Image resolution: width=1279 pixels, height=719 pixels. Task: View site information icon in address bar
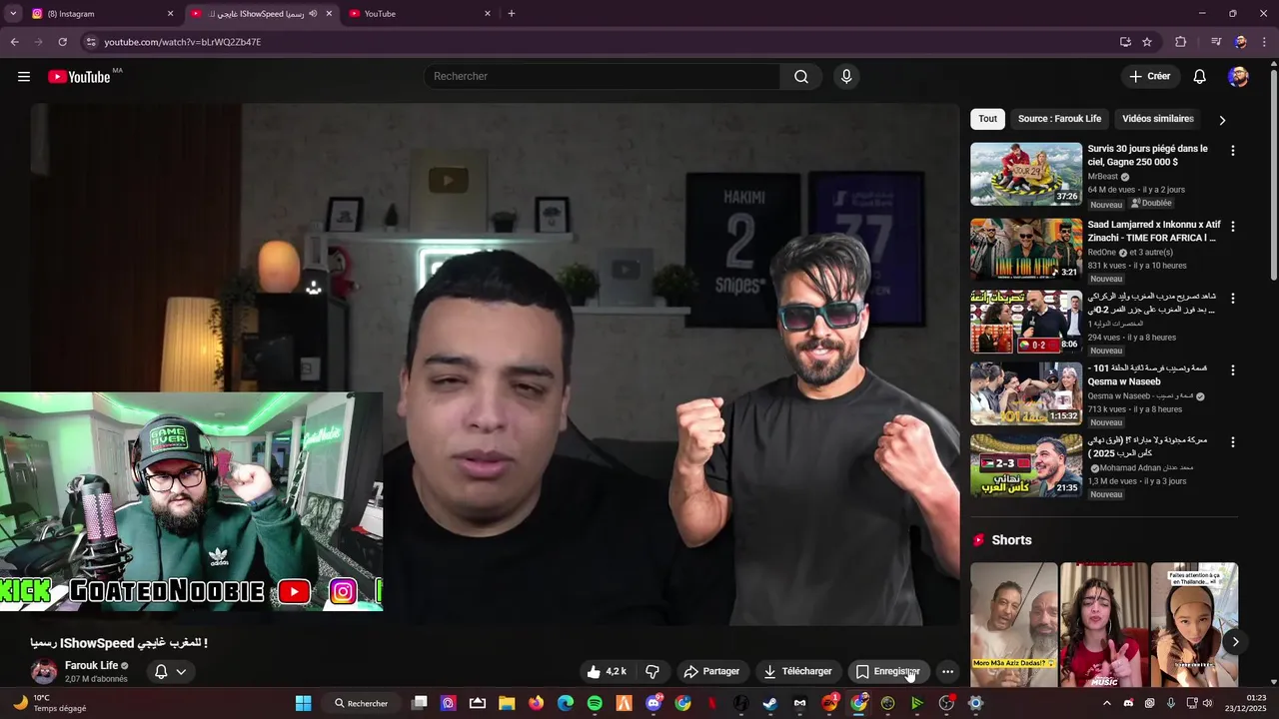91,42
